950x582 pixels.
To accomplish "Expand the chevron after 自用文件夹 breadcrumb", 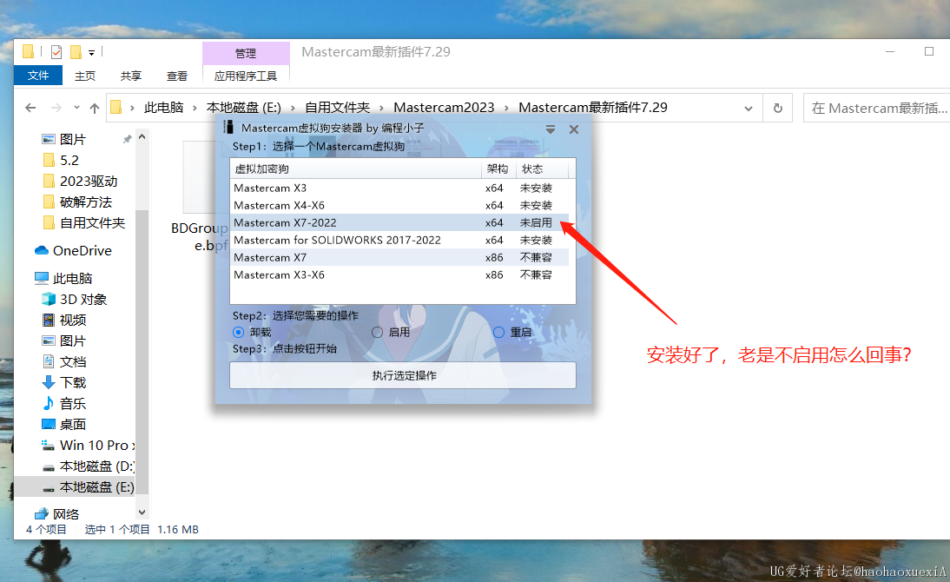I will (382, 108).
